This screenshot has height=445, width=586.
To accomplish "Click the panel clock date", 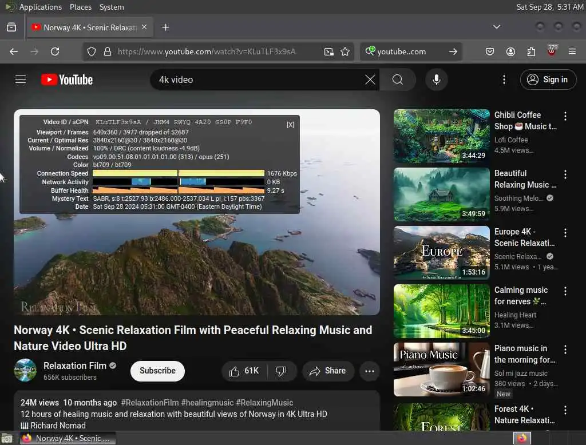I will pyautogui.click(x=549, y=7).
